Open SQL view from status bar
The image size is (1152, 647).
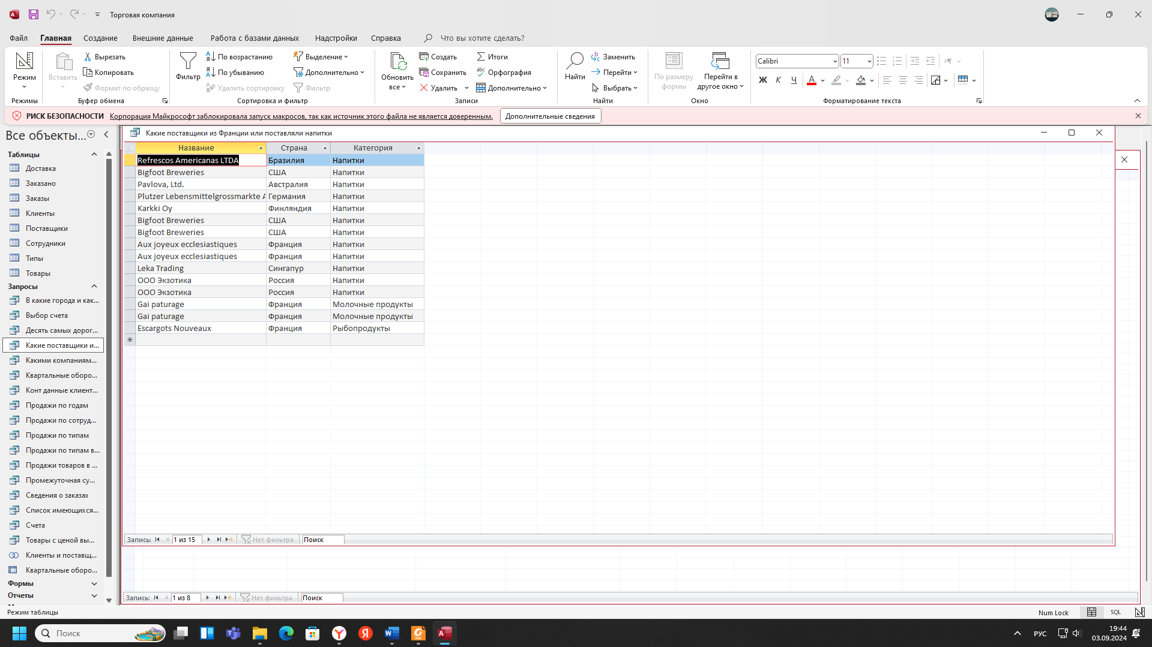1115,612
